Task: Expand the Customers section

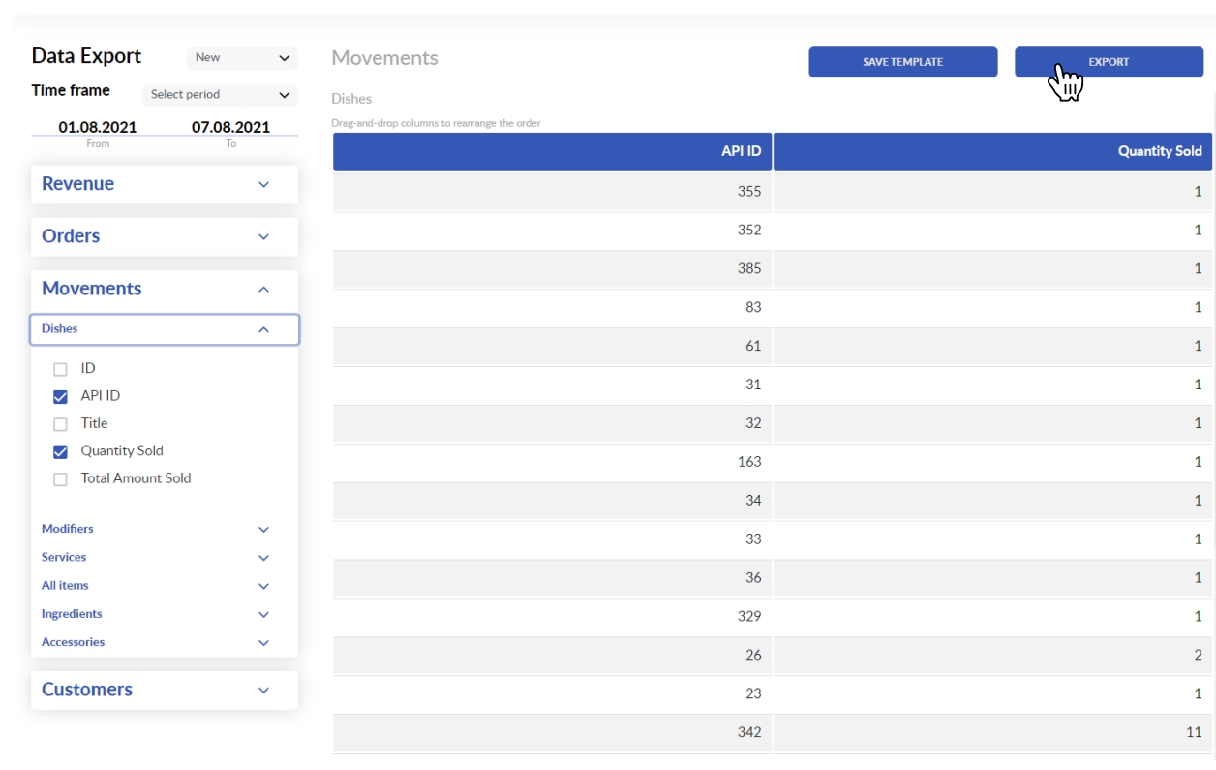Action: (165, 690)
